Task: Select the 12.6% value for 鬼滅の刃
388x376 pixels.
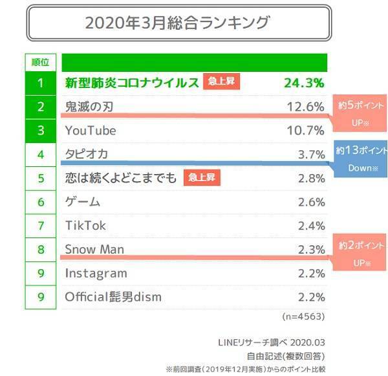Action: (305, 107)
